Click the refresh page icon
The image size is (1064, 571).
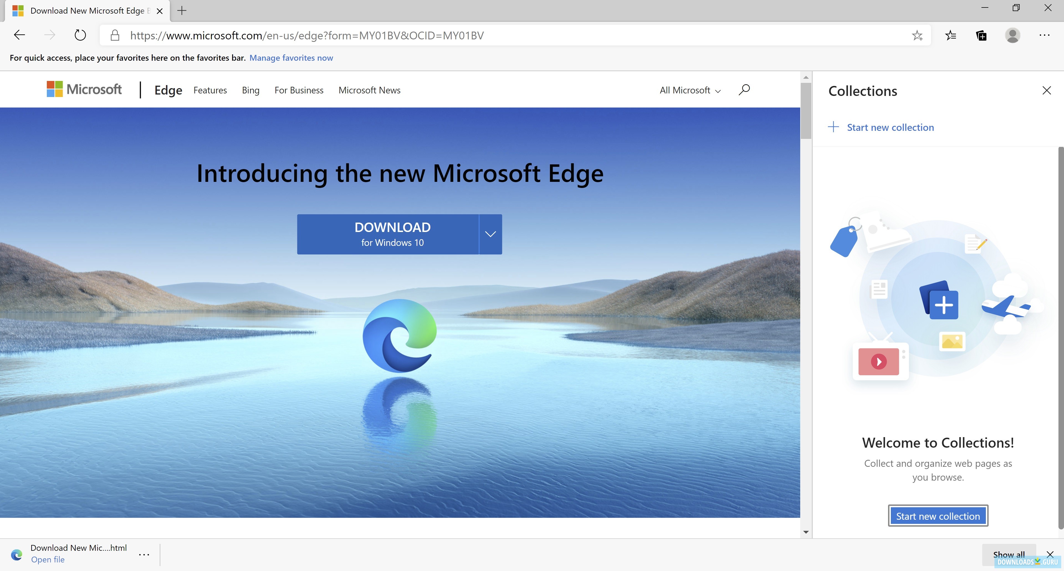click(x=80, y=35)
